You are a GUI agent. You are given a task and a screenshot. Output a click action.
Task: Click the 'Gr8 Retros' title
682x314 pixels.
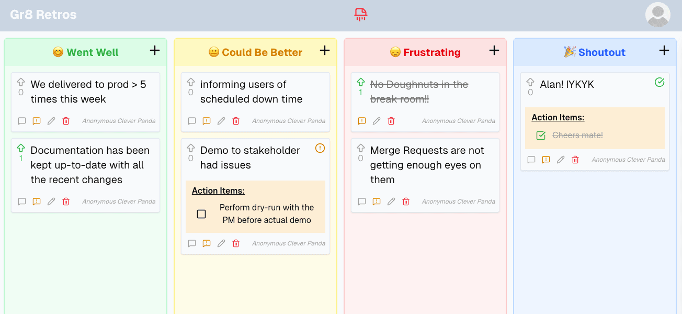click(43, 15)
